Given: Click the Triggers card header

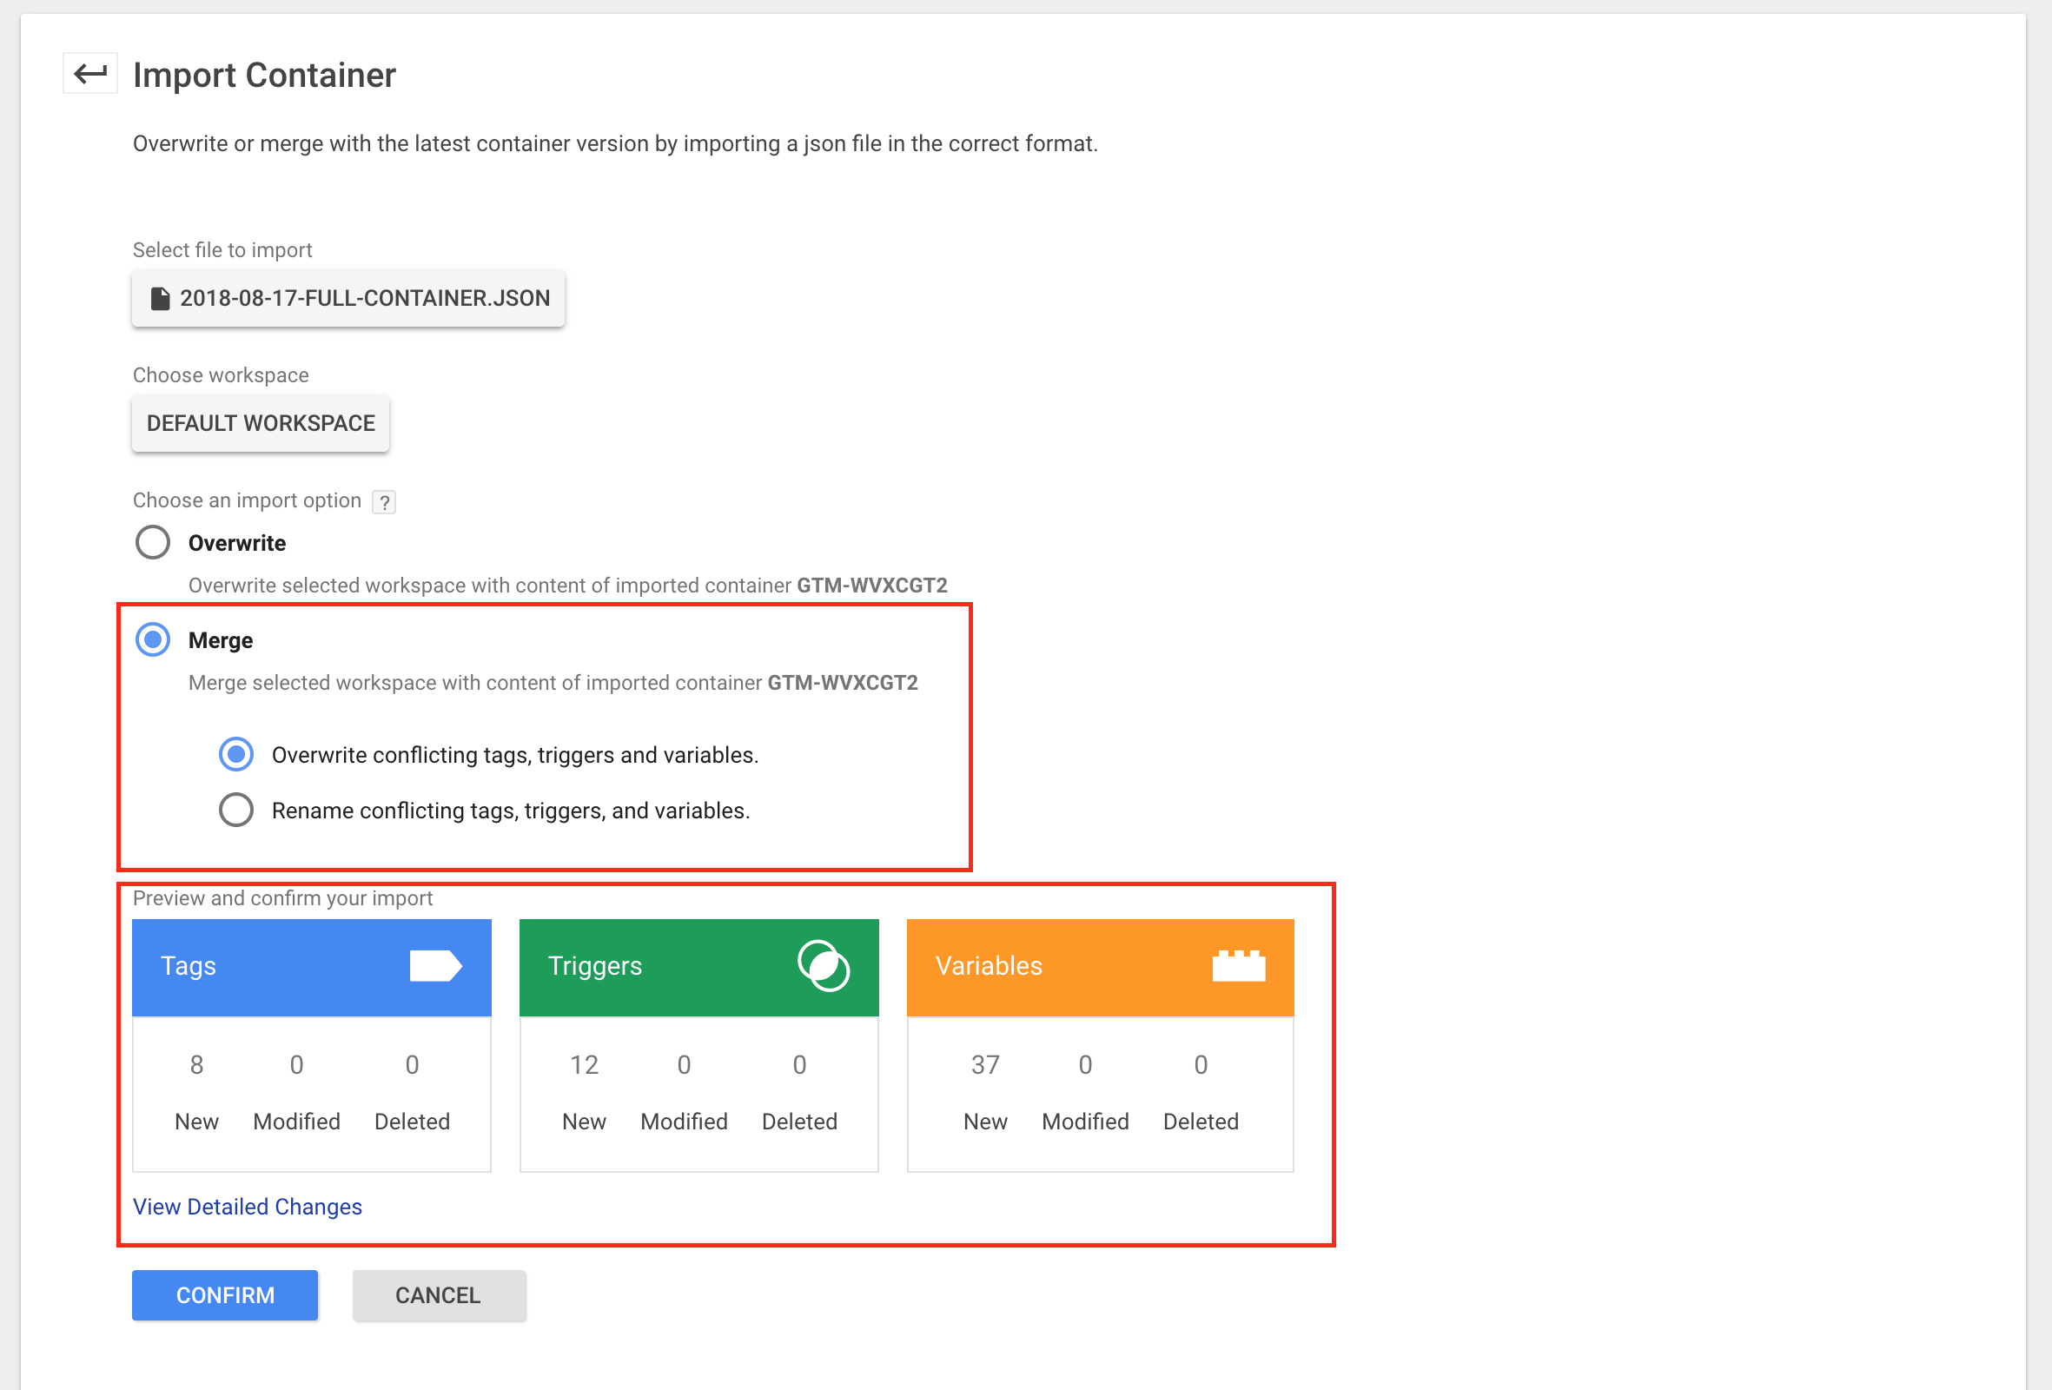Looking at the screenshot, I should pyautogui.click(x=699, y=968).
